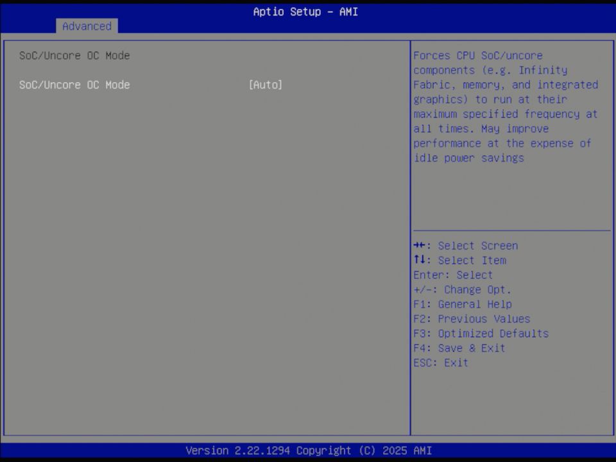Click the +/- Change Opt. legend entry
This screenshot has width=616, height=462.
click(x=462, y=289)
